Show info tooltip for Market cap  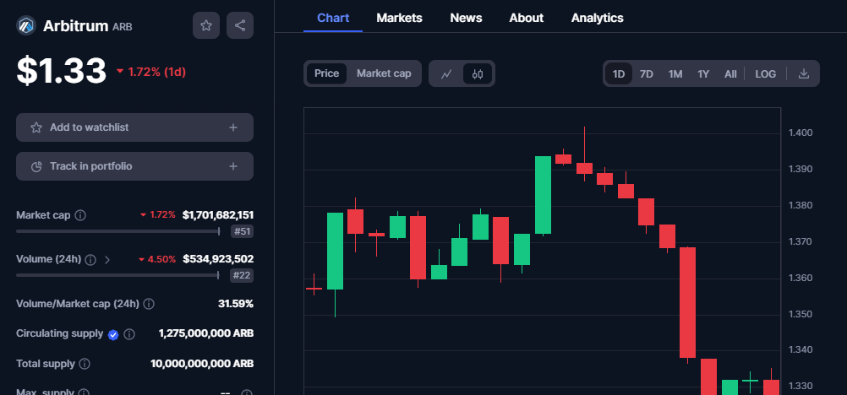pyautogui.click(x=80, y=215)
